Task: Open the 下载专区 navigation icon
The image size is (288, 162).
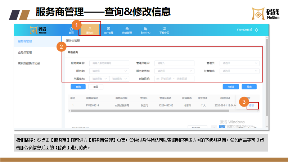Action: (164, 30)
